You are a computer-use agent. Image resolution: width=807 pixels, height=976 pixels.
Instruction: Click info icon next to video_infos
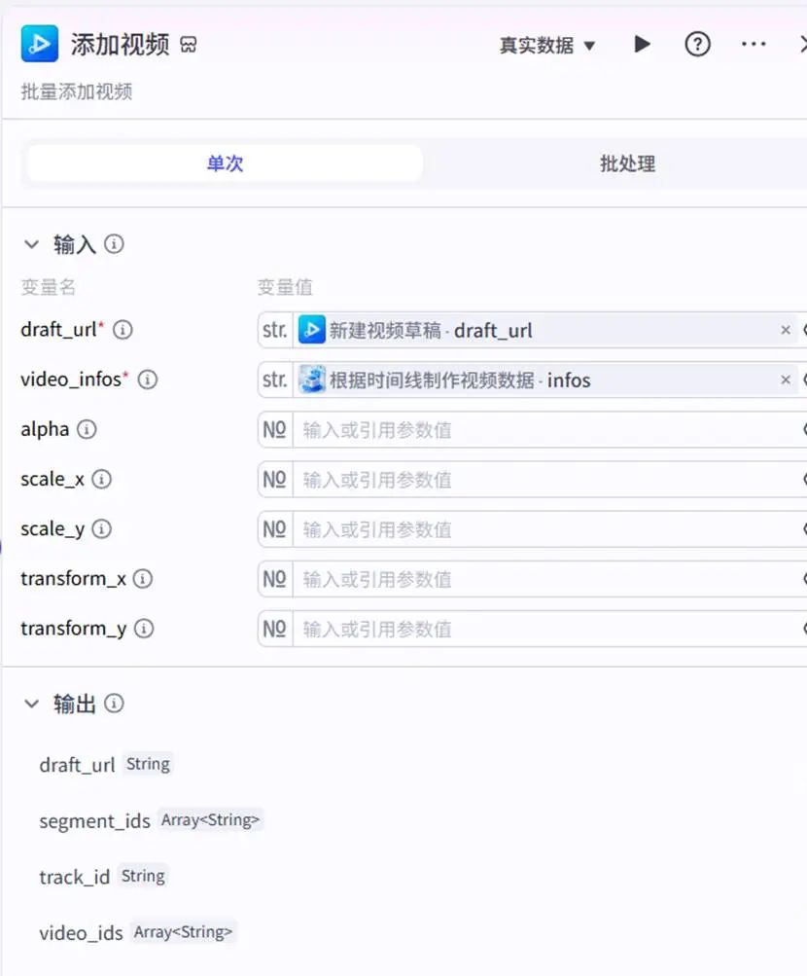coord(148,380)
